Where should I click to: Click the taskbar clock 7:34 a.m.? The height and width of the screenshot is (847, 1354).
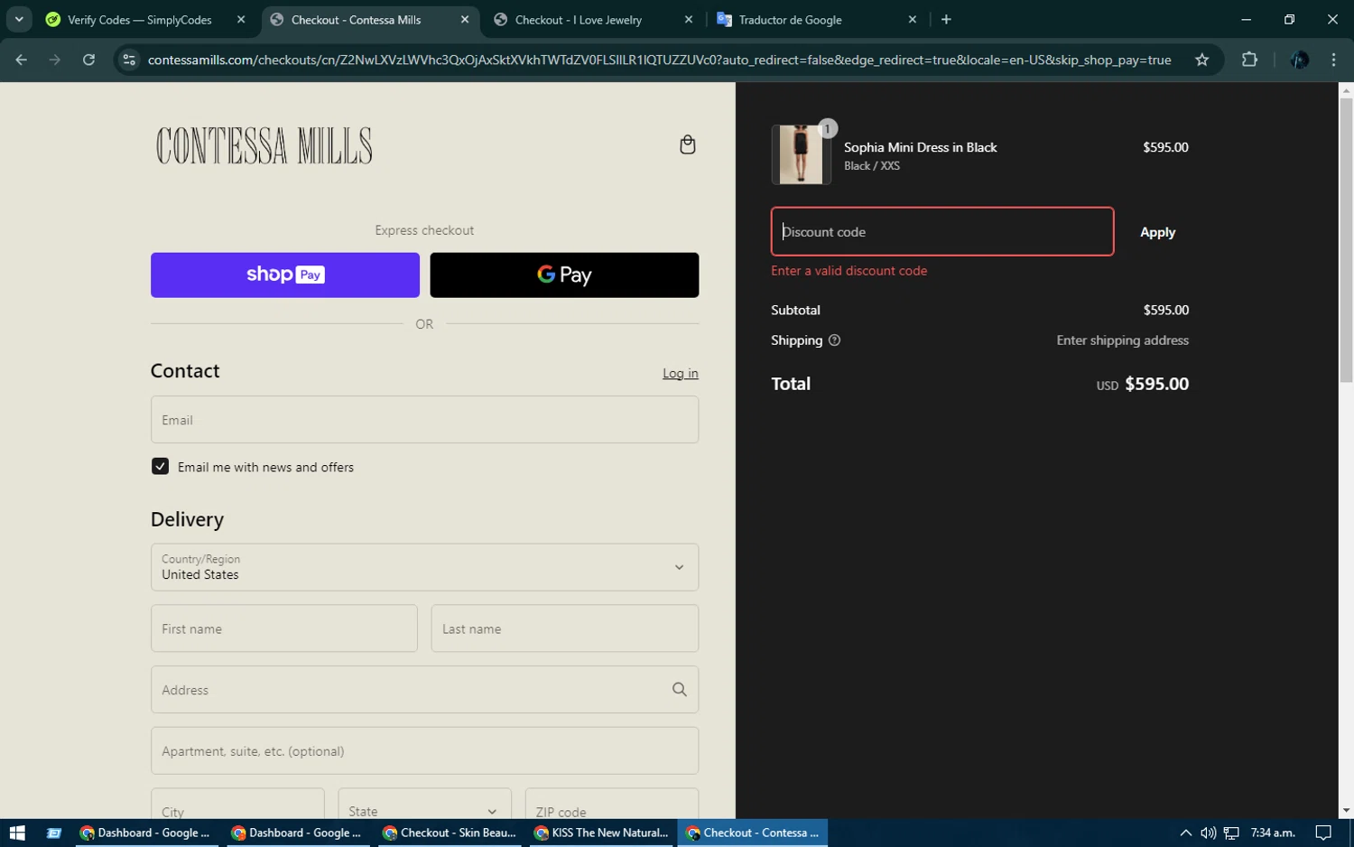click(1273, 833)
